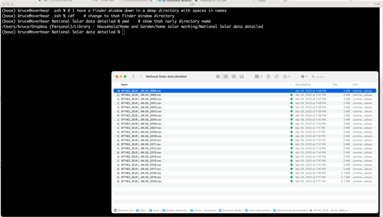Click the Edit Tags icon
Image resolution: width=383 pixels, height=217 pixels.
277,77
